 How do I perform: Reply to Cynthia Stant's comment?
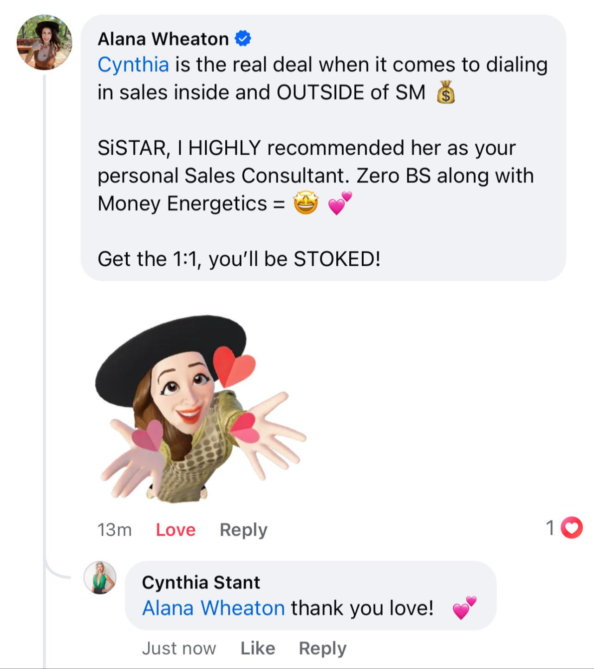[322, 648]
